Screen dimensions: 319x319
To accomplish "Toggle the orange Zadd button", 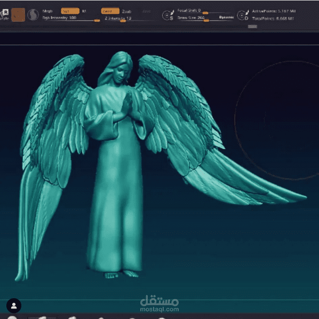I will click(110, 11).
